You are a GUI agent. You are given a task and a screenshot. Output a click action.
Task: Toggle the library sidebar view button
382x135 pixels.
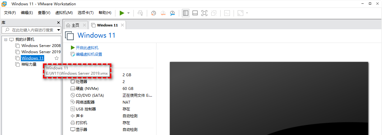tap(186, 13)
